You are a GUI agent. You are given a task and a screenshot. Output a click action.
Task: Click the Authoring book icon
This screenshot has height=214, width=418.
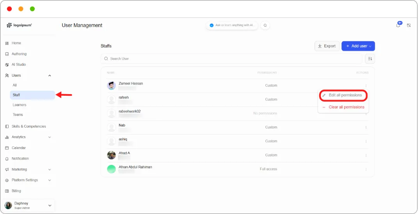coord(7,54)
